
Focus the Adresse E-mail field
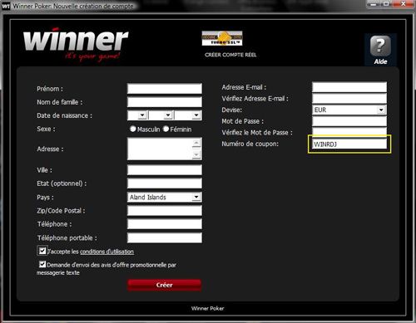click(349, 87)
